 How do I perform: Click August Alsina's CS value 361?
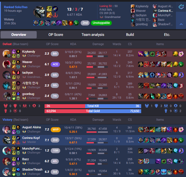click(130, 127)
